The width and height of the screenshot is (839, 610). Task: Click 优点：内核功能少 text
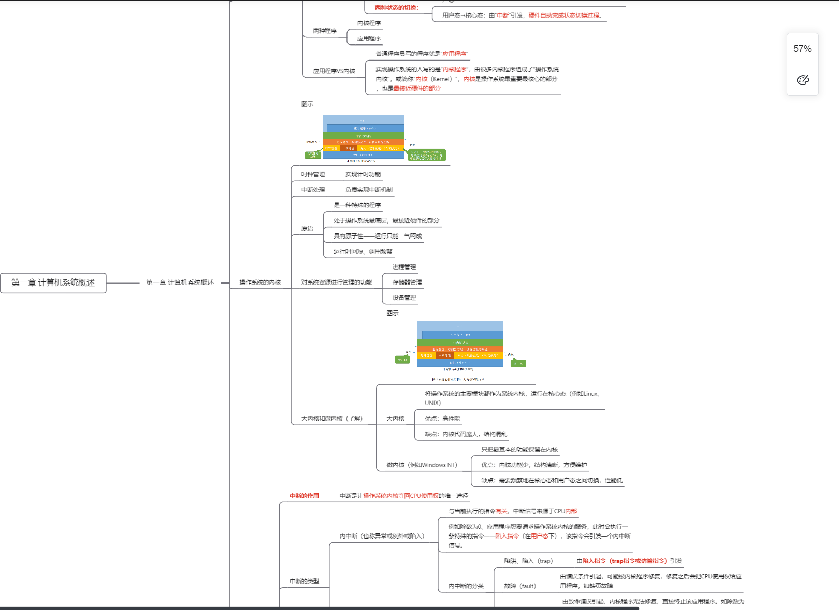(x=534, y=465)
